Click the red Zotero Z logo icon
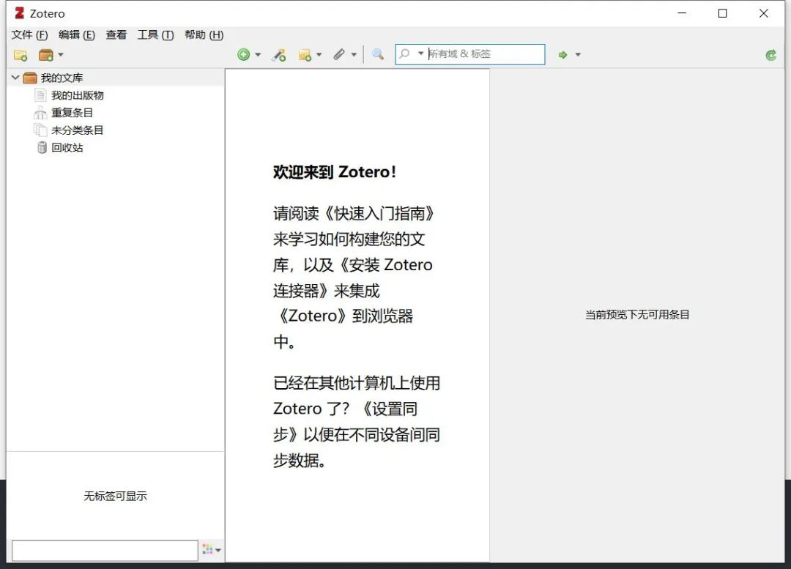This screenshot has width=791, height=569. point(19,13)
